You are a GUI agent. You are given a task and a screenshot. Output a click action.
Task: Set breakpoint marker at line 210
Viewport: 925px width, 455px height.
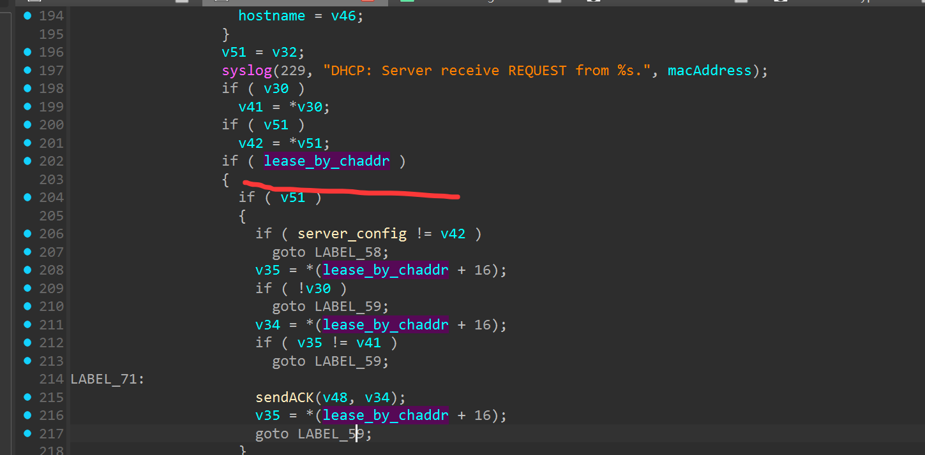click(27, 306)
